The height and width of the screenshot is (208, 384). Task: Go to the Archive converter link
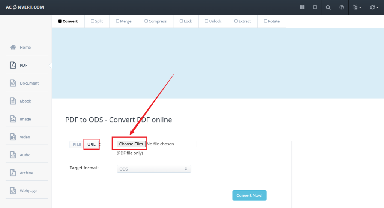pos(27,173)
